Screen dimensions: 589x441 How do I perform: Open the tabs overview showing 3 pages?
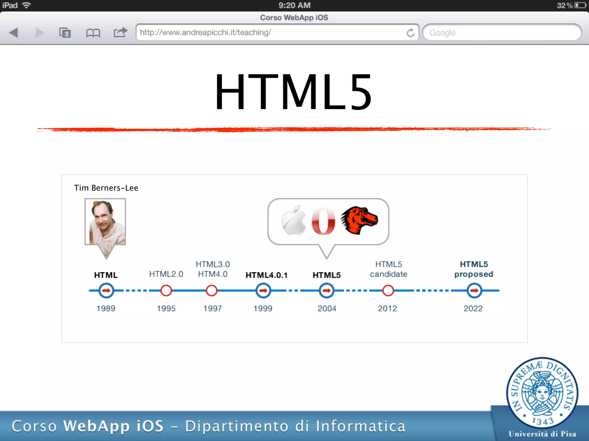click(65, 33)
